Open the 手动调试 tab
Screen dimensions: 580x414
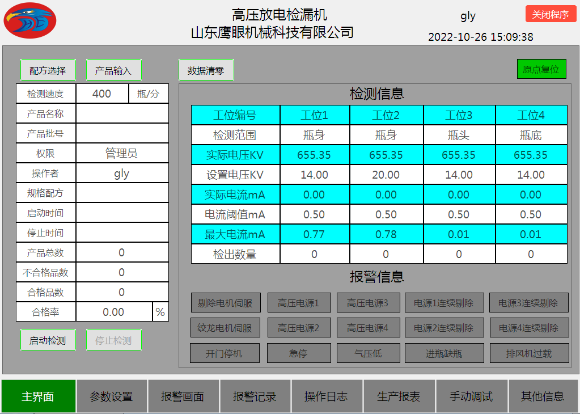472,396
